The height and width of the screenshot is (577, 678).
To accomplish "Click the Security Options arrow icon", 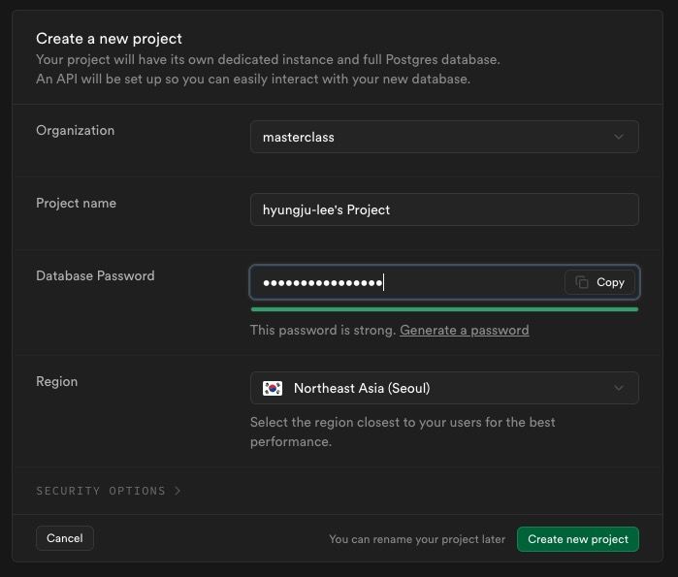I will (178, 491).
